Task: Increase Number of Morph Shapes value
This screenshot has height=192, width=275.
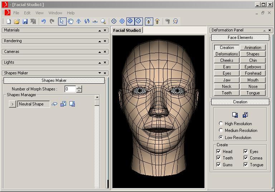Action: [79, 87]
